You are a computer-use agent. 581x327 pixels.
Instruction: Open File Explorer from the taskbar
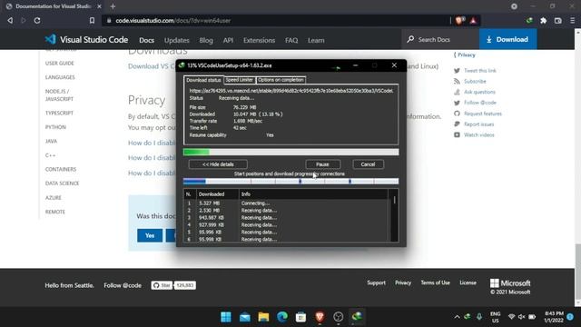tap(263, 317)
